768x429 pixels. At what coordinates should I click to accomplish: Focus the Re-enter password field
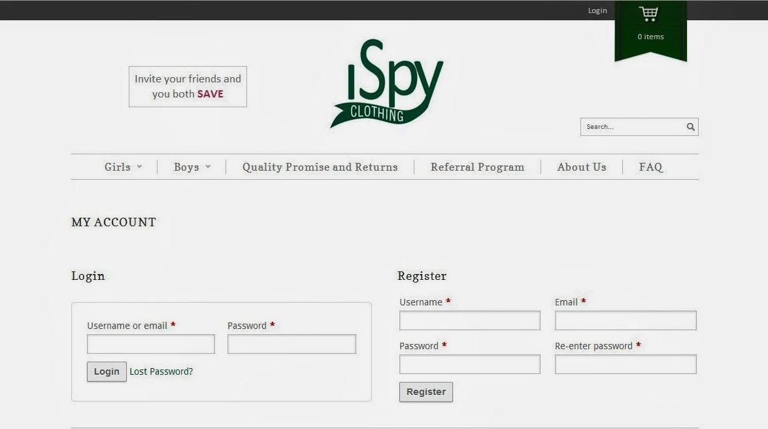(626, 364)
